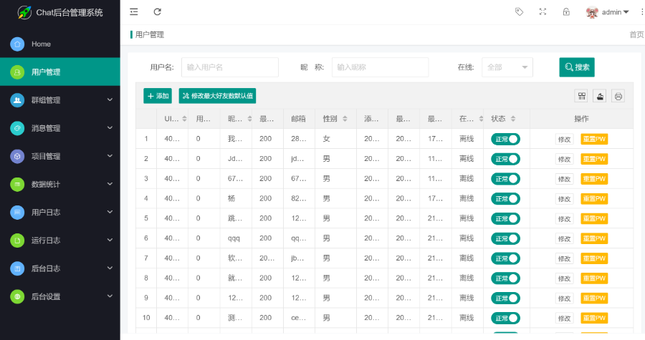Toggle the 正常 status switch in row 5
This screenshot has width=645, height=340.
coord(505,218)
